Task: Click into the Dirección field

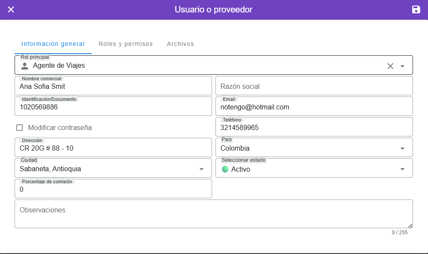Action: (x=113, y=148)
